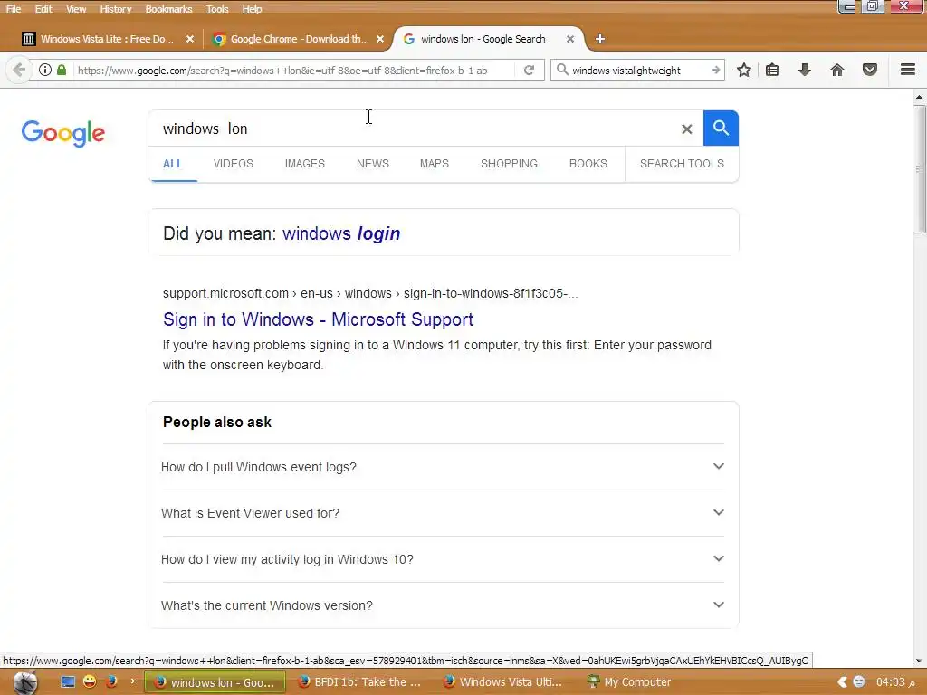Screen dimensions: 927x695
Task: Expand the quick launch overflow chevron
Action: [x=132, y=681]
